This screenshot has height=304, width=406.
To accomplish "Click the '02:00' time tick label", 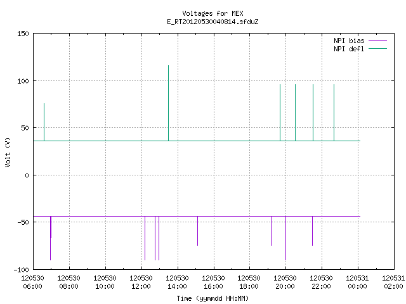I will (393, 286).
